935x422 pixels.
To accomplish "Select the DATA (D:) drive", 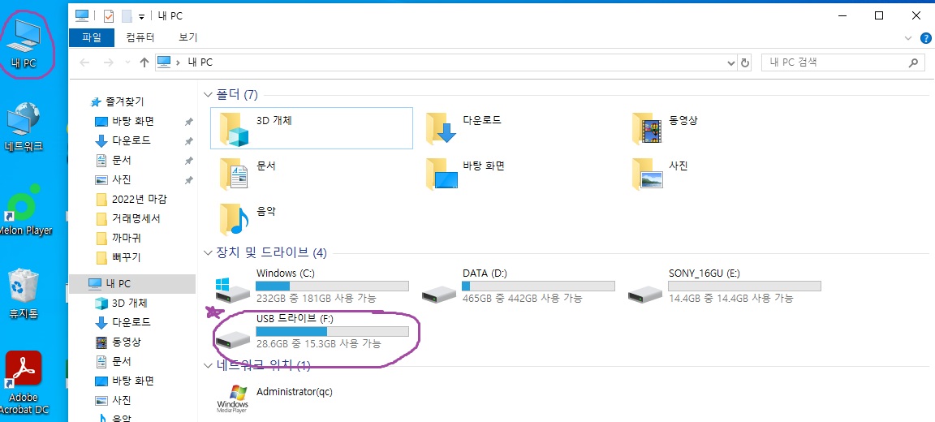I will pos(519,286).
